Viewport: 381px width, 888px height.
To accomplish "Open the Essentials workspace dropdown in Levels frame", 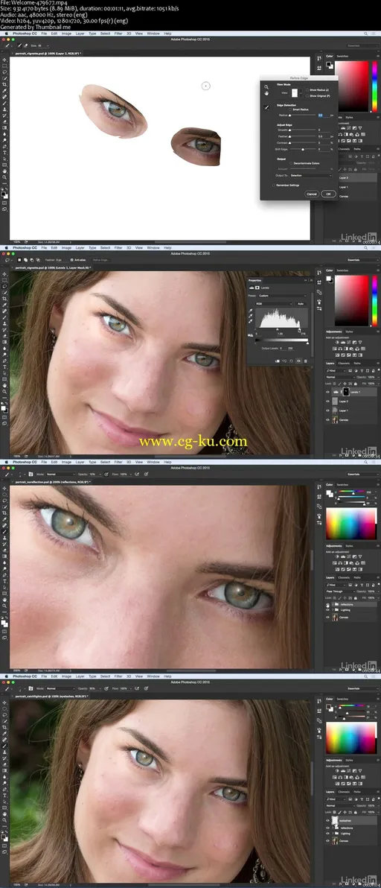I will (362, 259).
